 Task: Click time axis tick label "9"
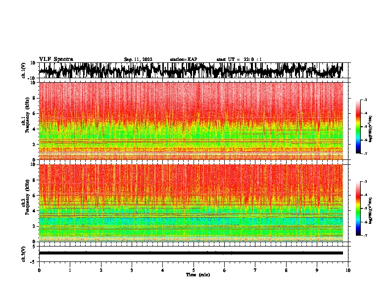[317, 270]
